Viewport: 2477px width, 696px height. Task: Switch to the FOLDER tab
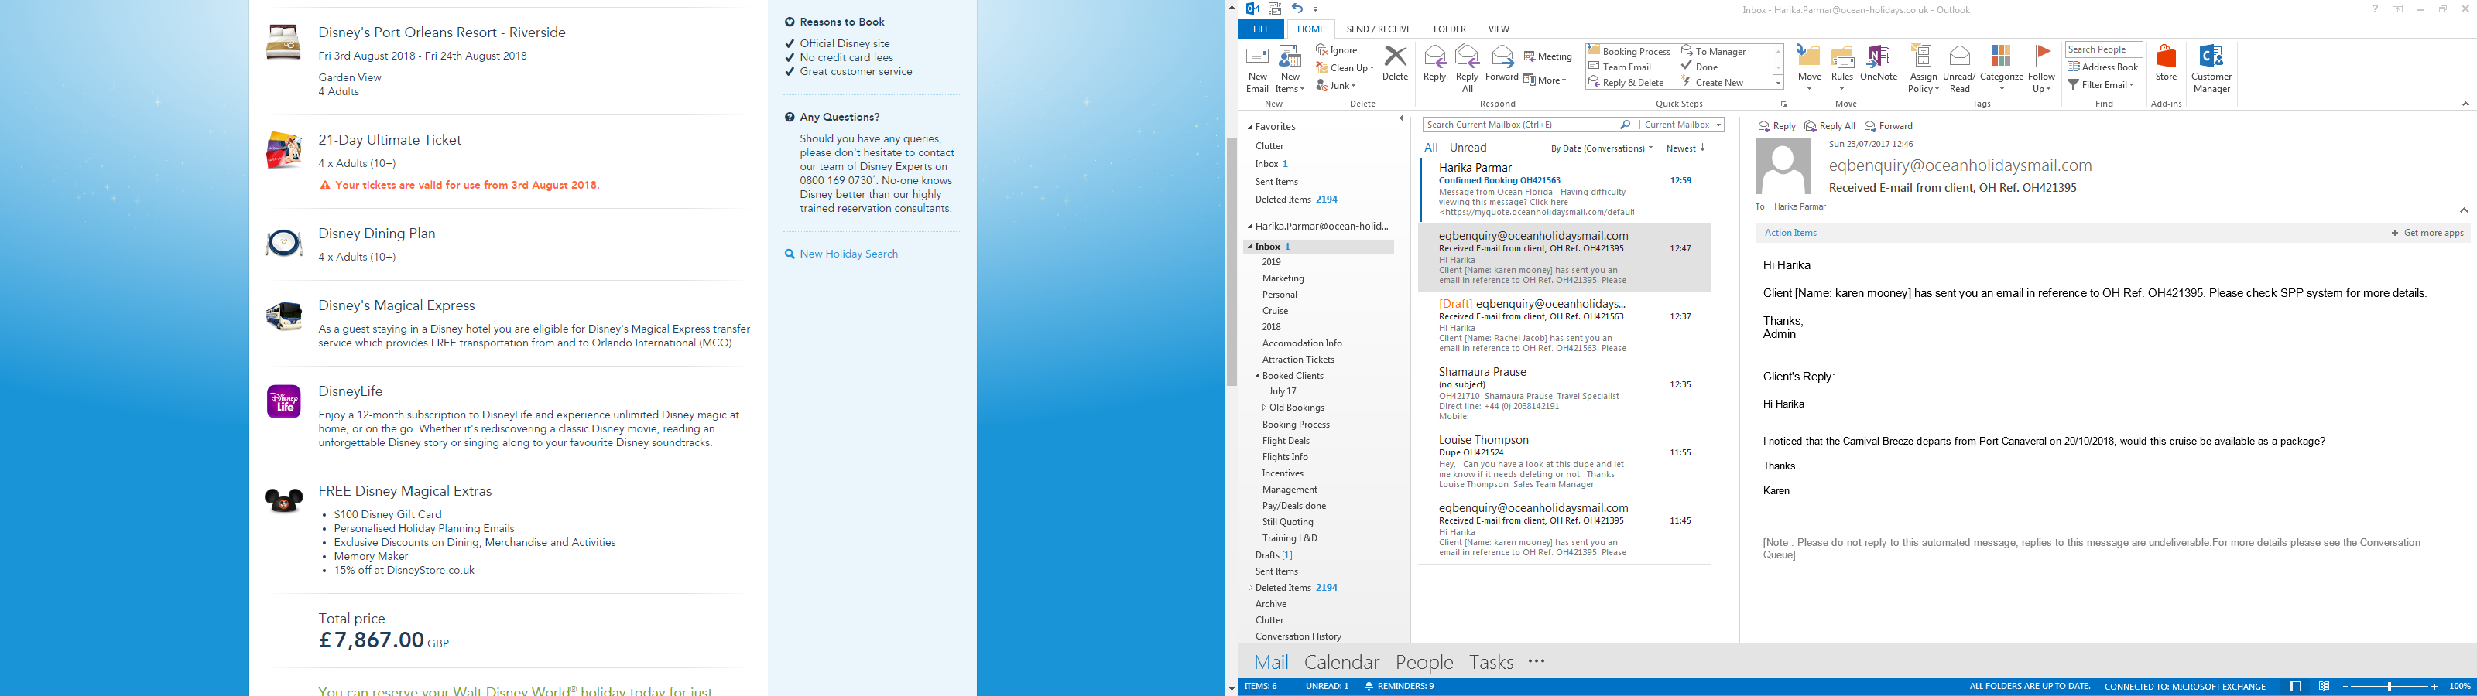coord(1449,29)
